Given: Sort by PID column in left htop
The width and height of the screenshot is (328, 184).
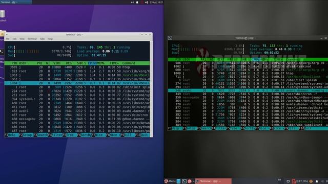Looking at the screenshot, I should (14, 63).
